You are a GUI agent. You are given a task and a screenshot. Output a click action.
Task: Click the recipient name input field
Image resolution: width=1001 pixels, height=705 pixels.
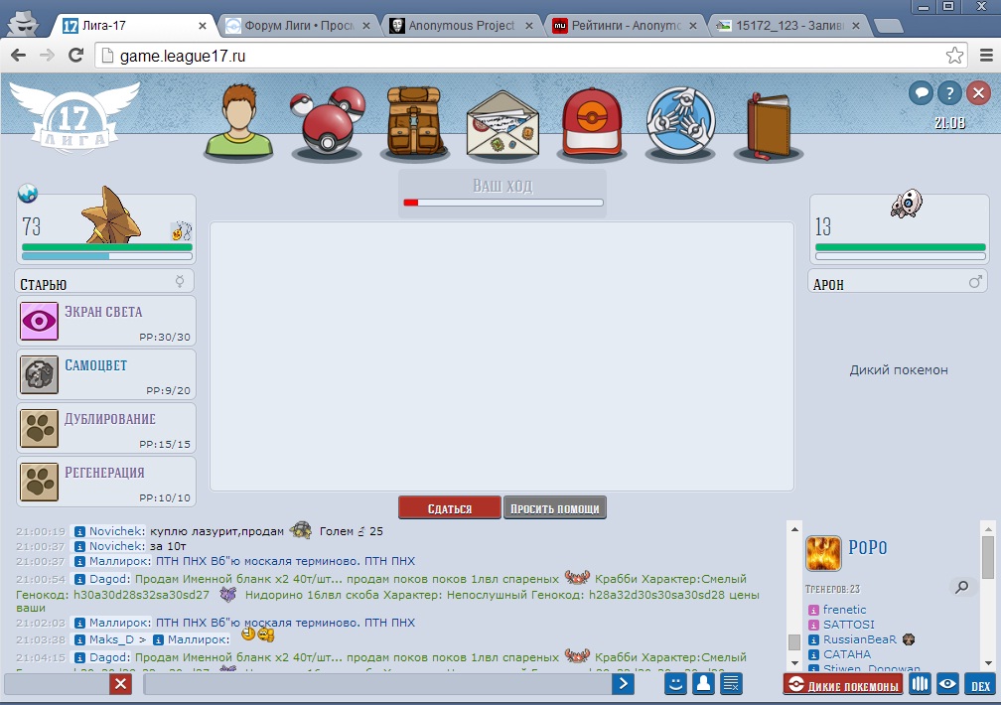[x=57, y=684]
